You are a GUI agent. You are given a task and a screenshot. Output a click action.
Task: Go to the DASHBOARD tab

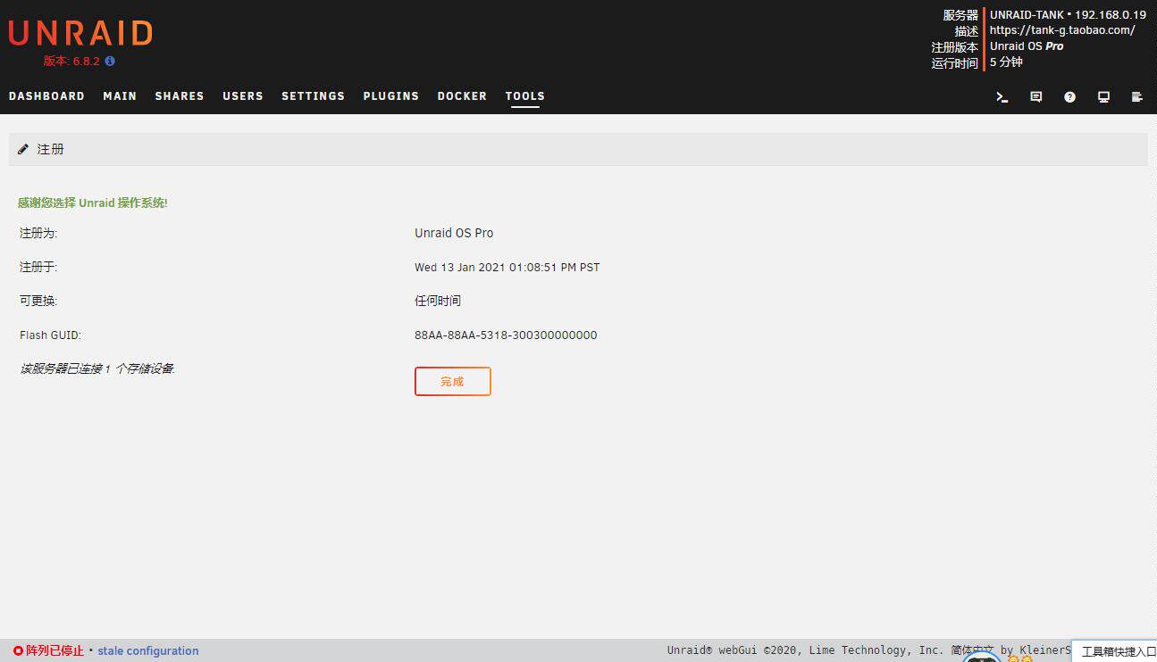[46, 96]
